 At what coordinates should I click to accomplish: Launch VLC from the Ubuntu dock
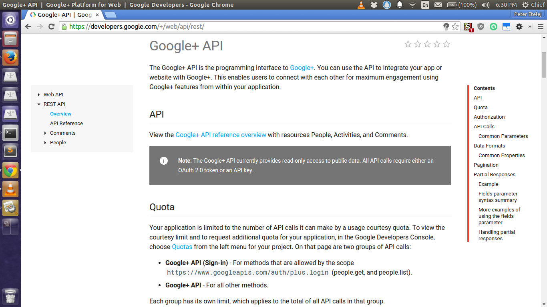coord(10,189)
